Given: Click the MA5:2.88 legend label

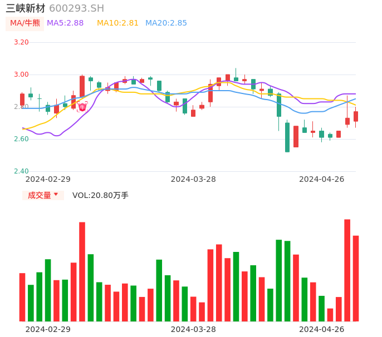Looking at the screenshot, I should point(65,23).
